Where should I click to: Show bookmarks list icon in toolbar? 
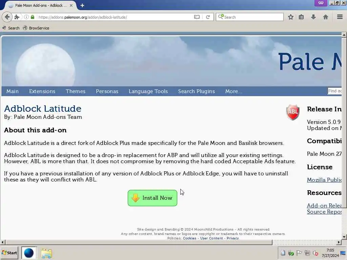point(301,17)
